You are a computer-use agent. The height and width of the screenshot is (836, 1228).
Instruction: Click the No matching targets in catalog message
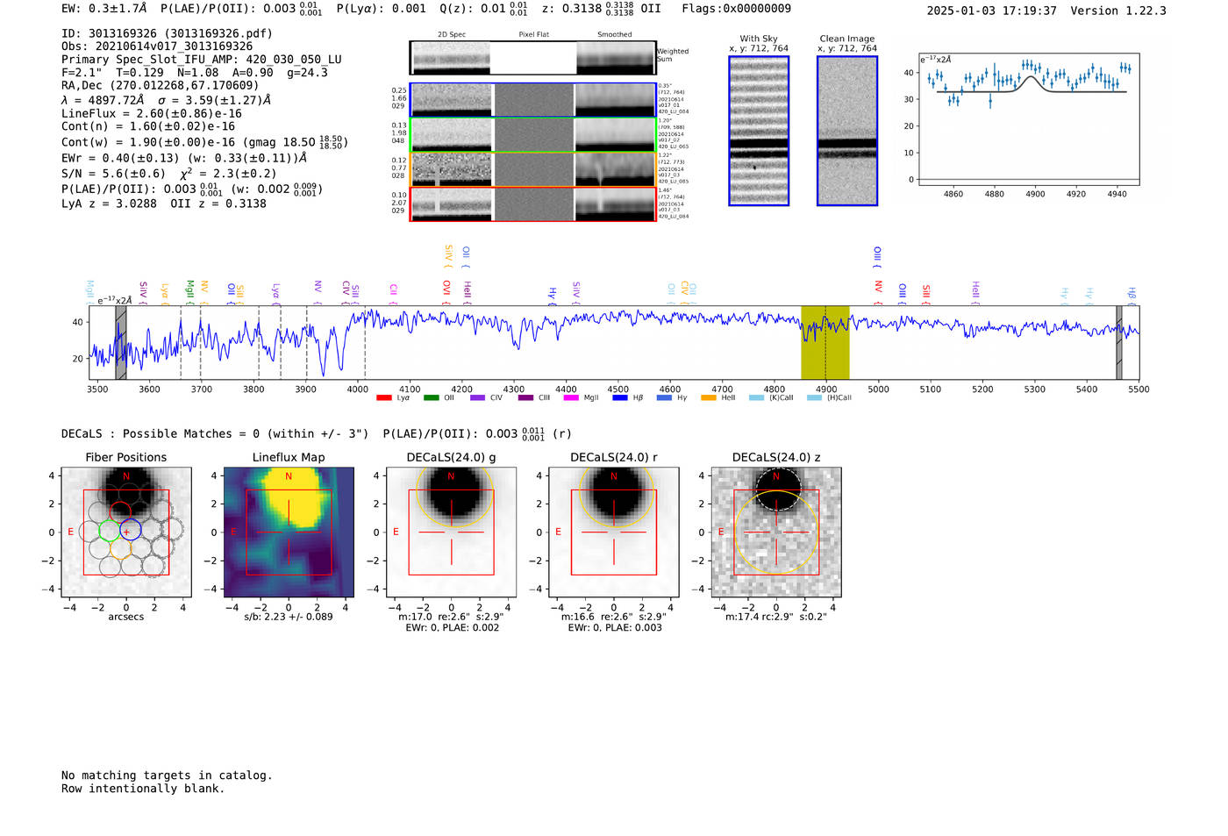point(167,775)
